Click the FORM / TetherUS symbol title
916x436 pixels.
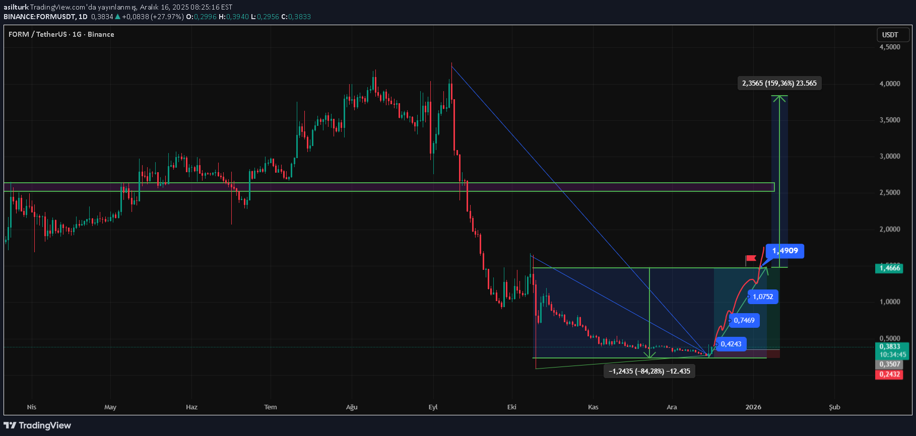point(61,34)
